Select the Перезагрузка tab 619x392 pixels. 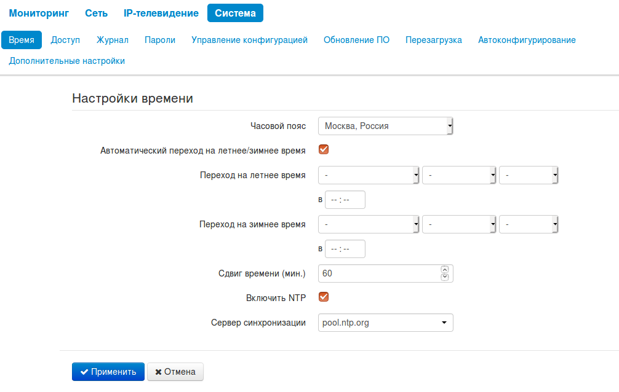click(433, 40)
